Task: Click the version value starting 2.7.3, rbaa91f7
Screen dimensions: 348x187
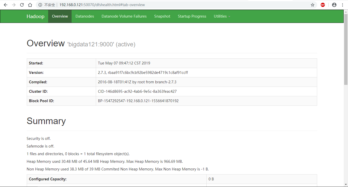Action: 143,73
